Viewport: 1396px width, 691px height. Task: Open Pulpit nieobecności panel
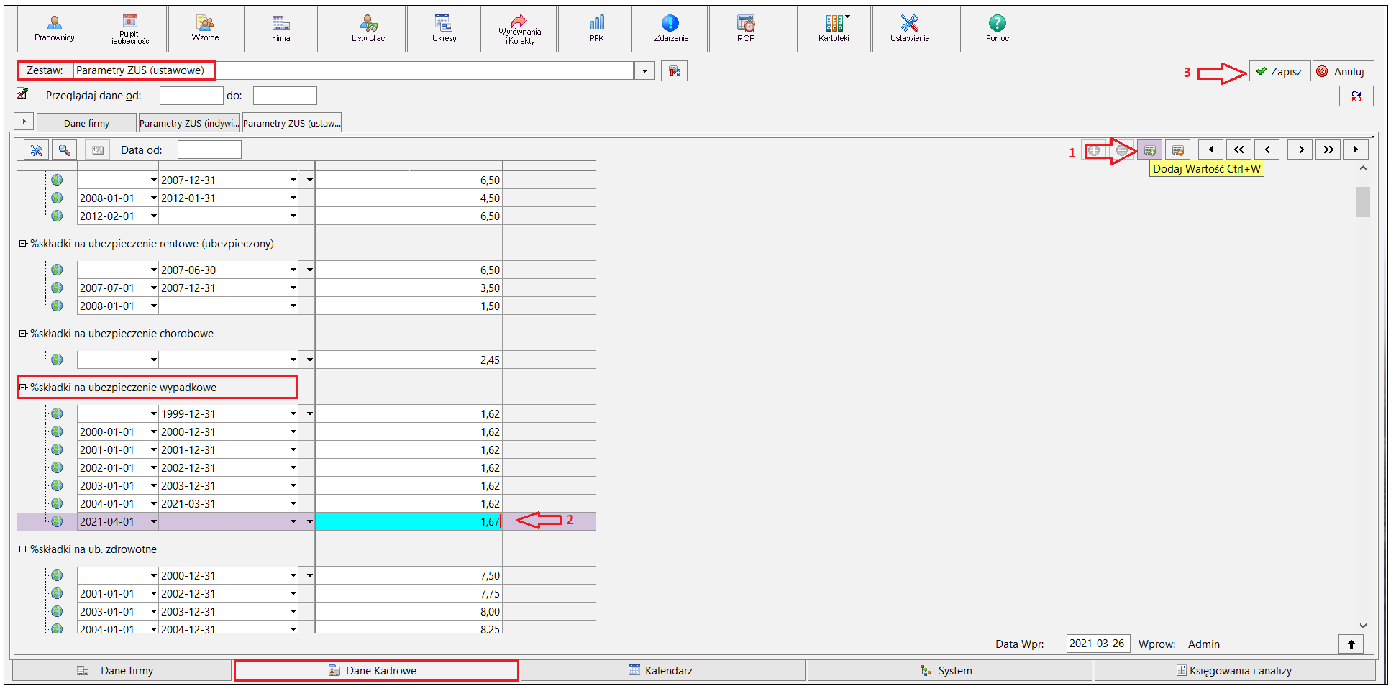129,29
